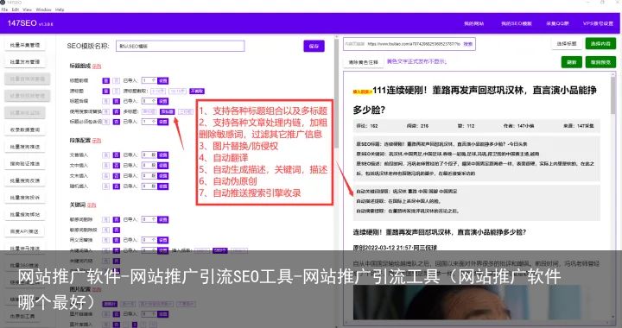
Task: Go to 我的SEO模板 in top navigation
Action: tap(516, 24)
